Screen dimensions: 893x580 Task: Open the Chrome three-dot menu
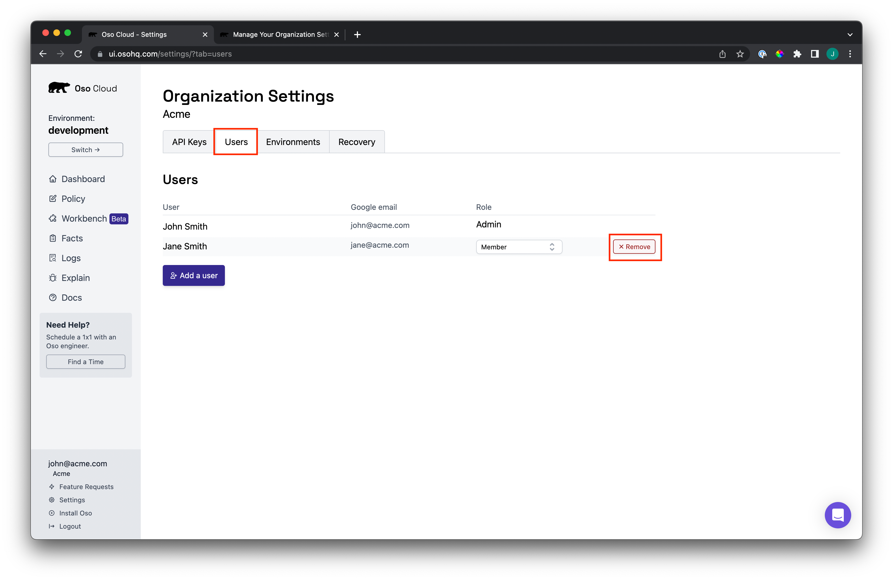click(x=850, y=54)
